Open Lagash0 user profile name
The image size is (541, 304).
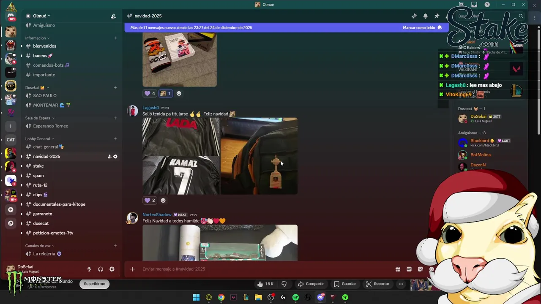(x=150, y=108)
